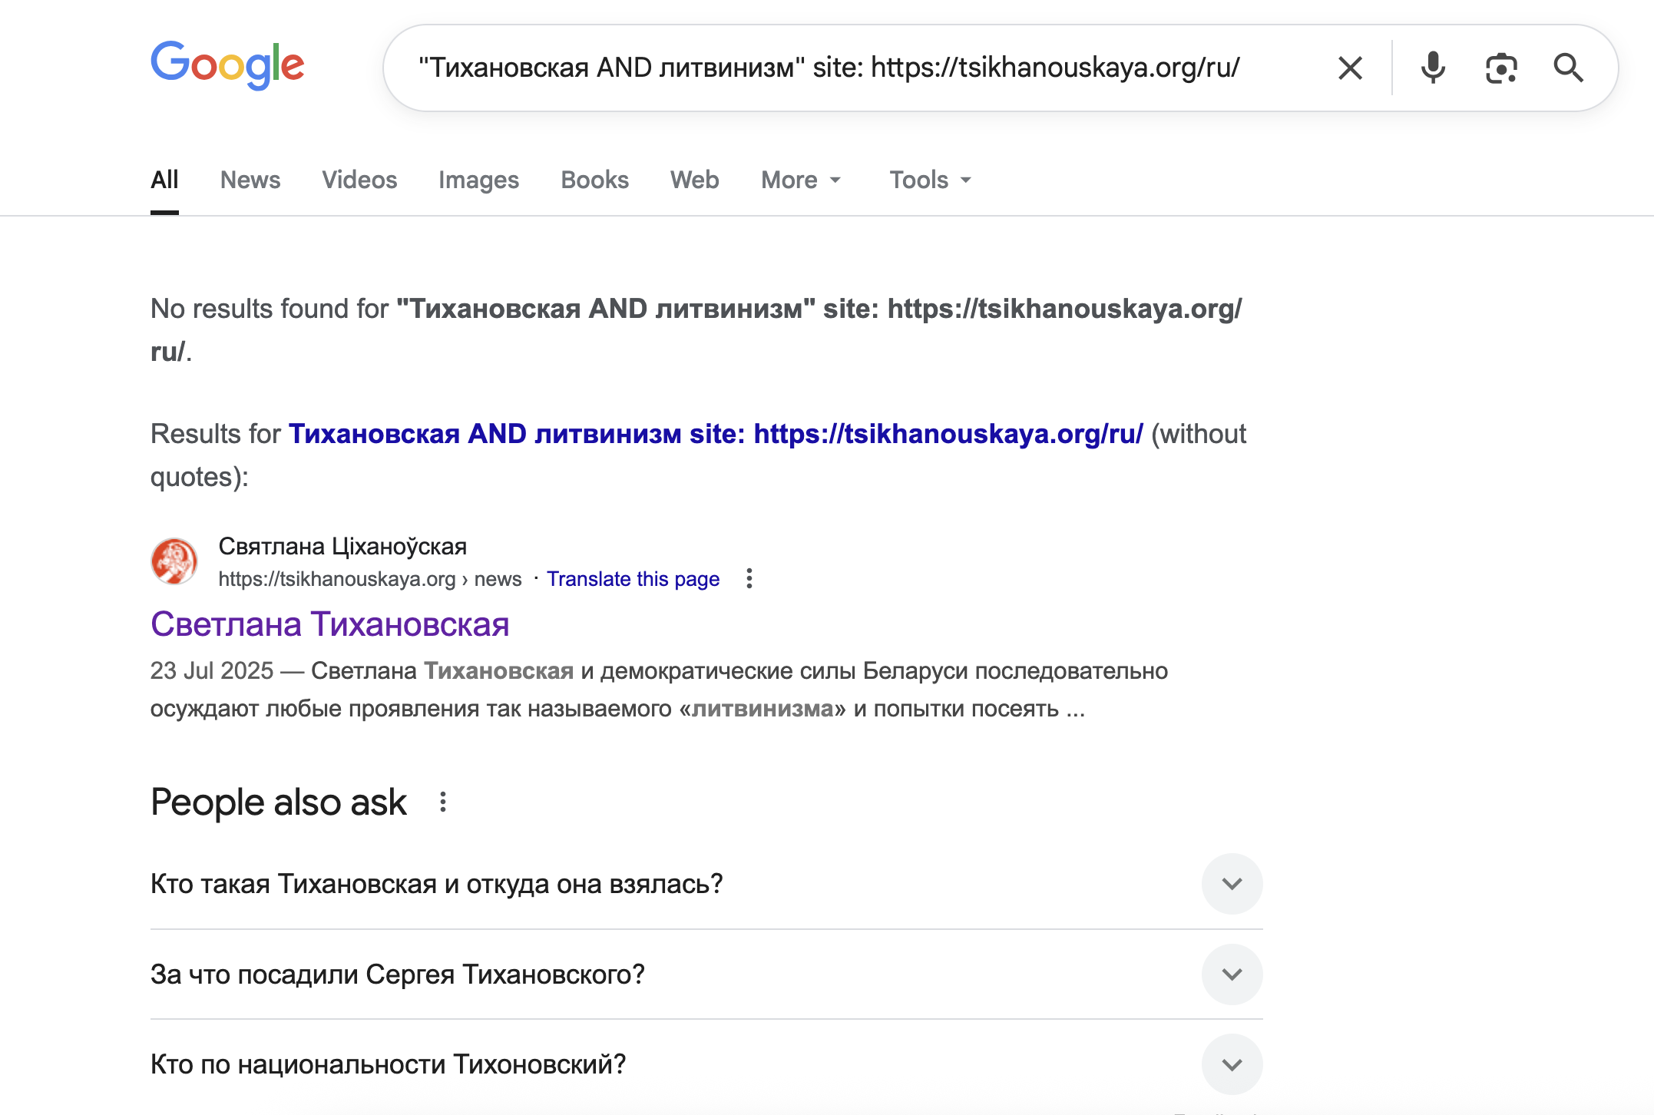Open Google Lens image search
This screenshot has height=1115, width=1654.
[x=1501, y=68]
